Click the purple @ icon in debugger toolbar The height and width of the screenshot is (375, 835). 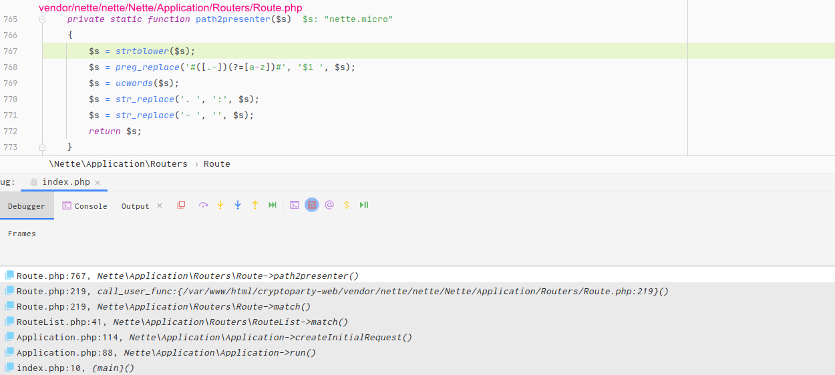tap(329, 206)
